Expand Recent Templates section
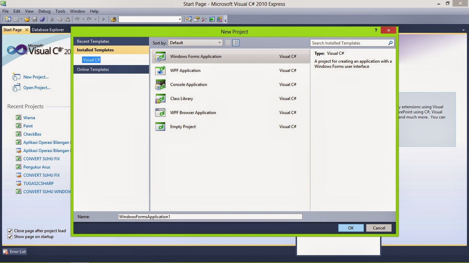 pyautogui.click(x=111, y=41)
